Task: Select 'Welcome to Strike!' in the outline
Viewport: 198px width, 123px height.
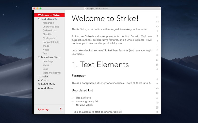Action: (49, 15)
